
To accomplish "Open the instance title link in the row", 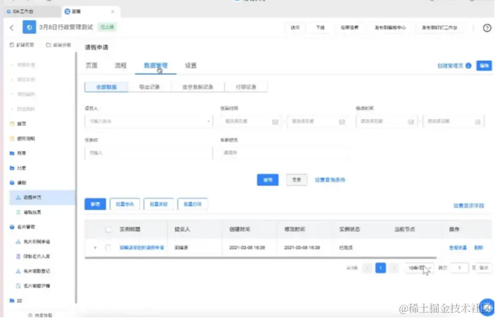I will point(142,248).
